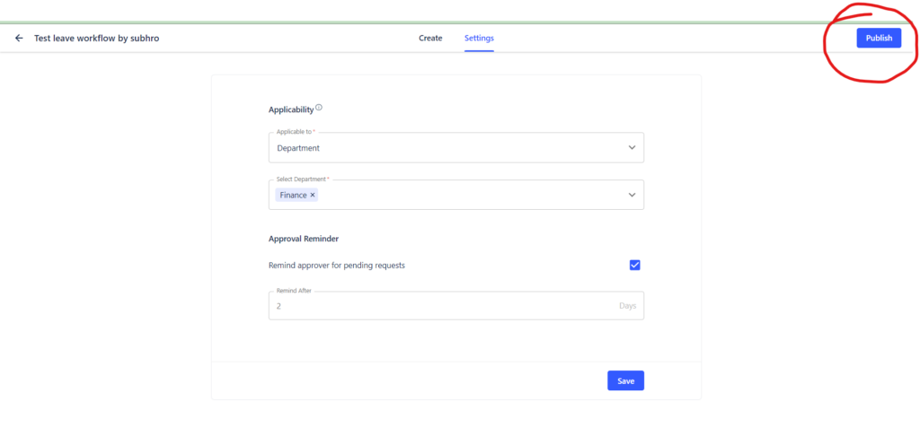Remove the Finance department chip

(313, 196)
